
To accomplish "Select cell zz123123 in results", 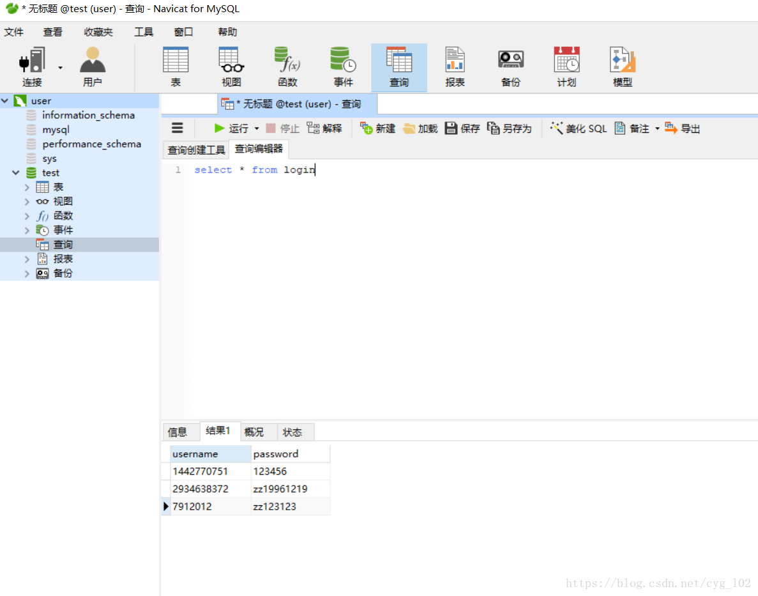I will click(x=291, y=507).
